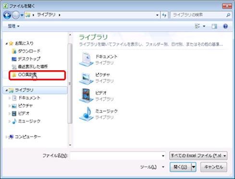Screen dimensions: 235x179
Task: Expand コンピューター node in tree
Action: (x=6, y=137)
